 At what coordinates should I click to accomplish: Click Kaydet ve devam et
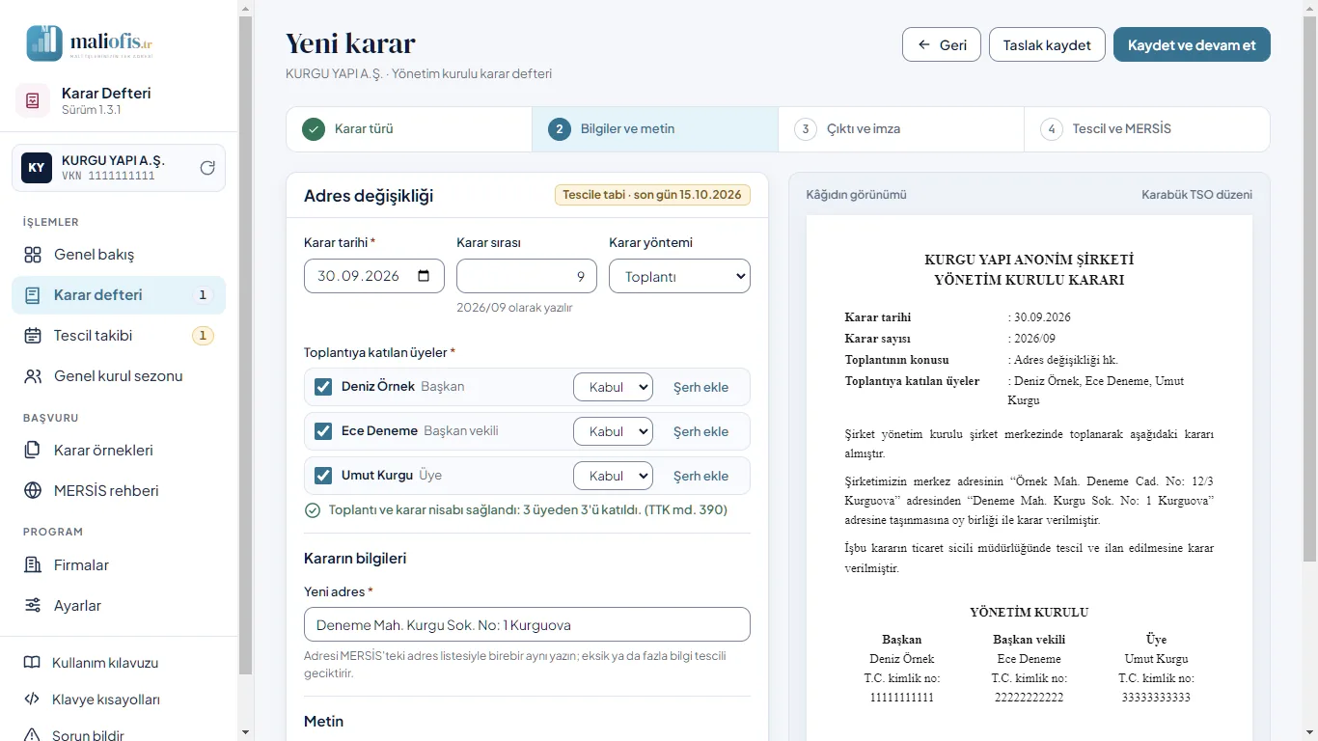(1192, 45)
